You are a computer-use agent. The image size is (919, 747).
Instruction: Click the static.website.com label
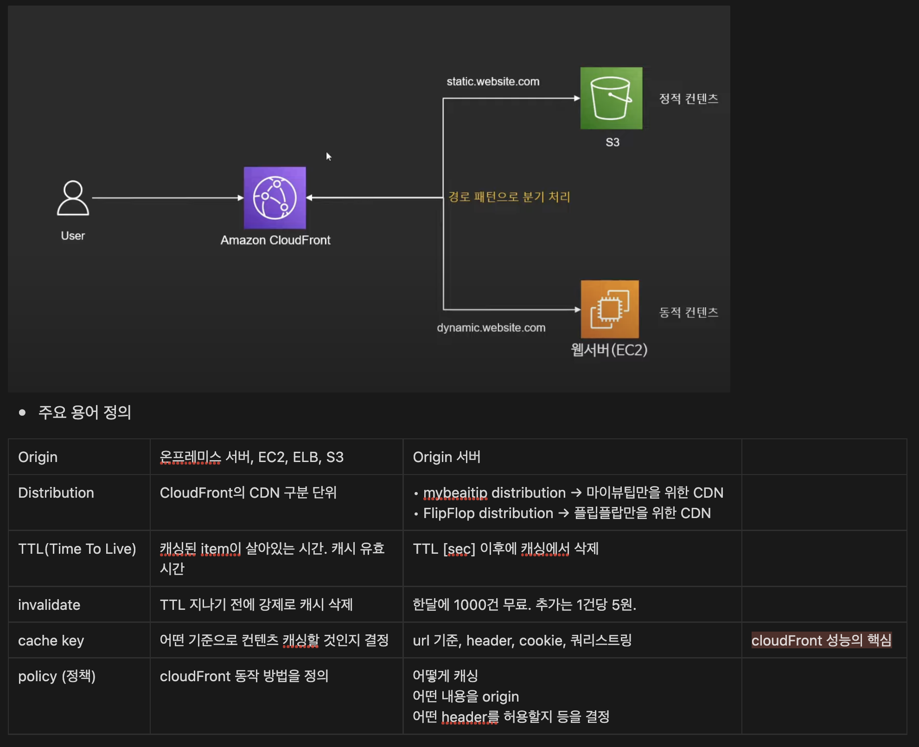coord(492,82)
